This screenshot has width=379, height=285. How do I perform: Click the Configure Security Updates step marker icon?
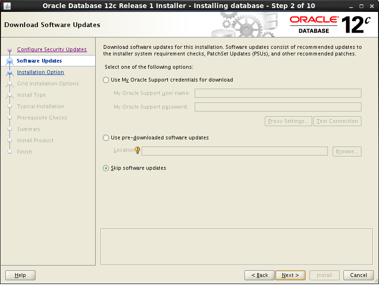pyautogui.click(x=9, y=50)
